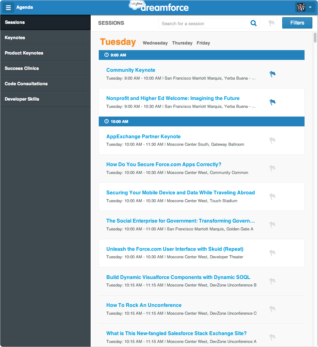Click Moscone Center South, Gateway Ballroom text
The width and height of the screenshot is (318, 347).
(205, 145)
